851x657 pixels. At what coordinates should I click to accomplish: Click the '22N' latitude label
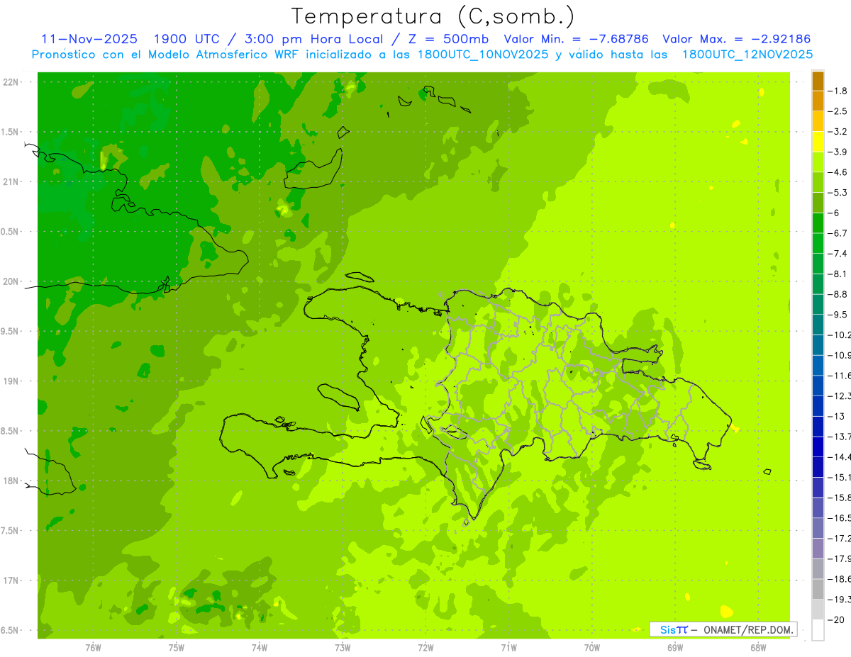coord(11,82)
